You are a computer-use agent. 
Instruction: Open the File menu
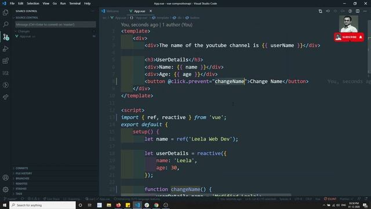[12, 3]
